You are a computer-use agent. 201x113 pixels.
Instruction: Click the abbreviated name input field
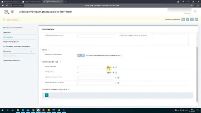95,36
